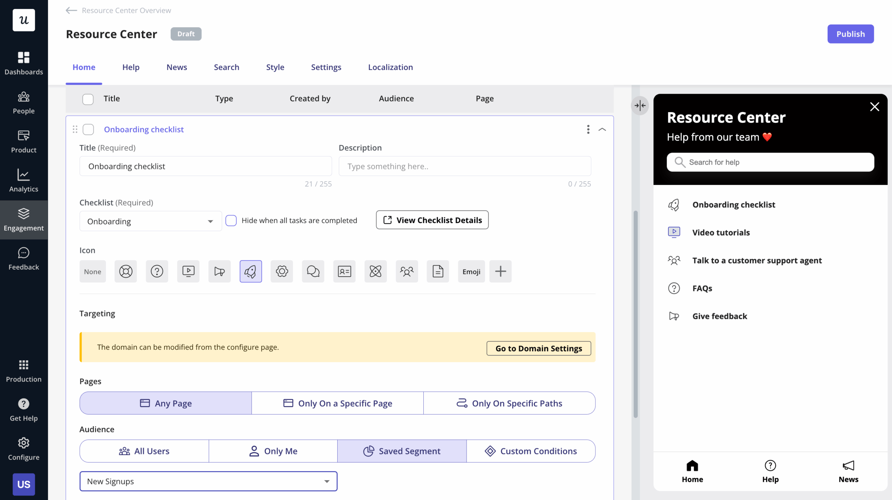The width and height of the screenshot is (892, 500).
Task: Click the plus icon to add custom icon
Action: click(500, 271)
